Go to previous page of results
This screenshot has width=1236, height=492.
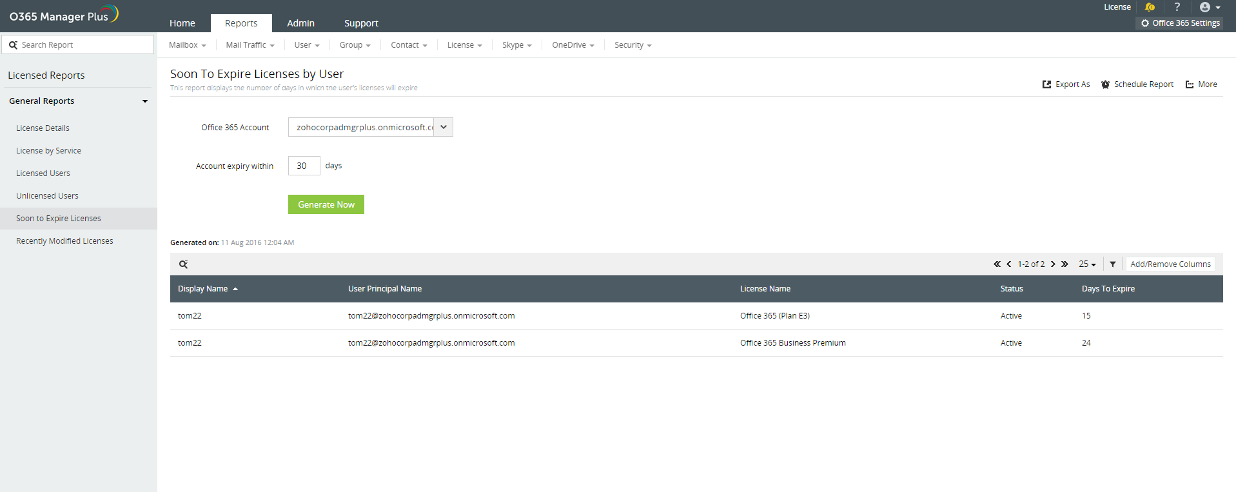[x=1009, y=264]
